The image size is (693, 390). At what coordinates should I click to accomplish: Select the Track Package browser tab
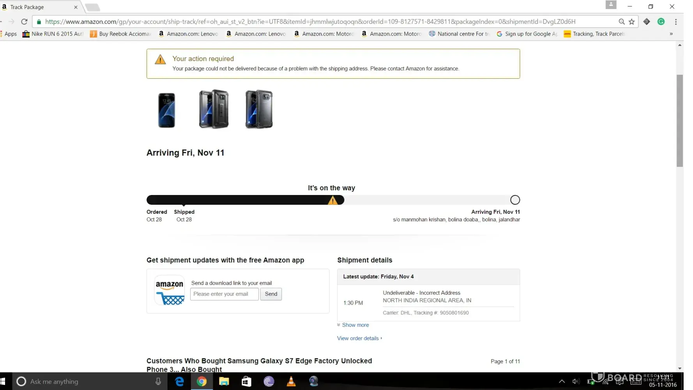click(x=41, y=7)
